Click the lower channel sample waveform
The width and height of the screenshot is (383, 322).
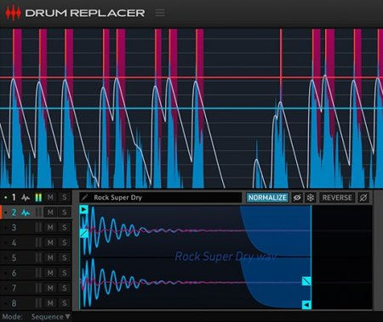click(x=195, y=283)
